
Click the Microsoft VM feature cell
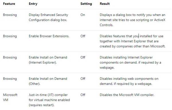(x=10, y=97)
